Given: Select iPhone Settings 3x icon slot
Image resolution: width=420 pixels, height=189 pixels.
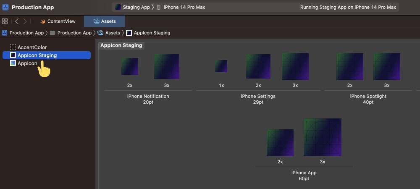Looking at the screenshot, I should pos(295,66).
